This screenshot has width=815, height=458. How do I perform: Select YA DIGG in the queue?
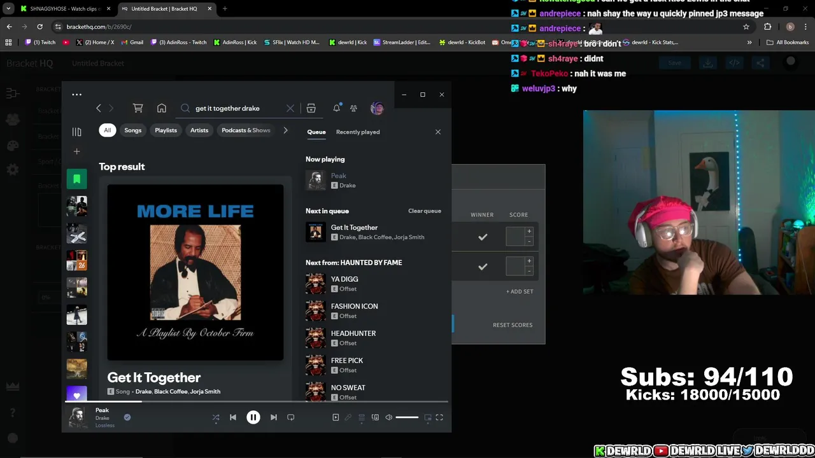coord(373,284)
